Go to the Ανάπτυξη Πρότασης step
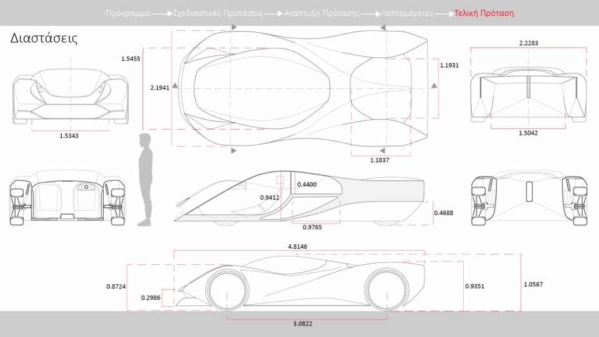599x337 pixels. pyautogui.click(x=321, y=14)
